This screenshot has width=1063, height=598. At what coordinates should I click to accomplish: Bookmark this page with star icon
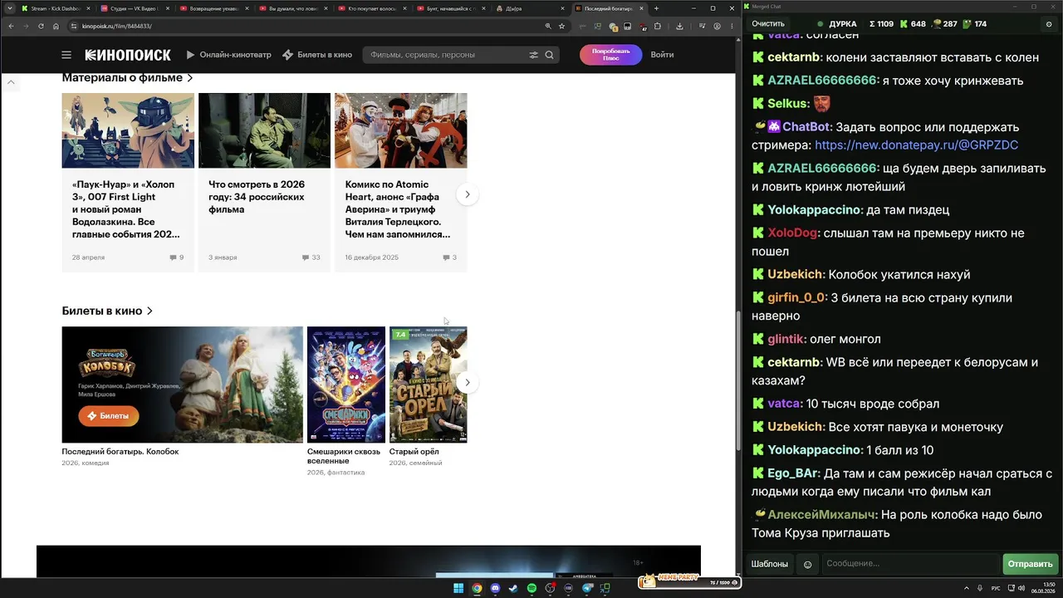562,26
